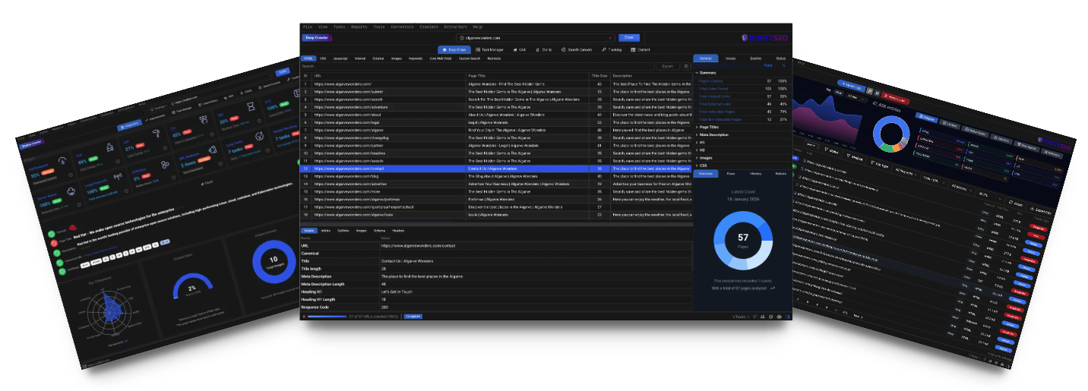Open the Help menu
This screenshot has height=391, width=1088.
478,27
